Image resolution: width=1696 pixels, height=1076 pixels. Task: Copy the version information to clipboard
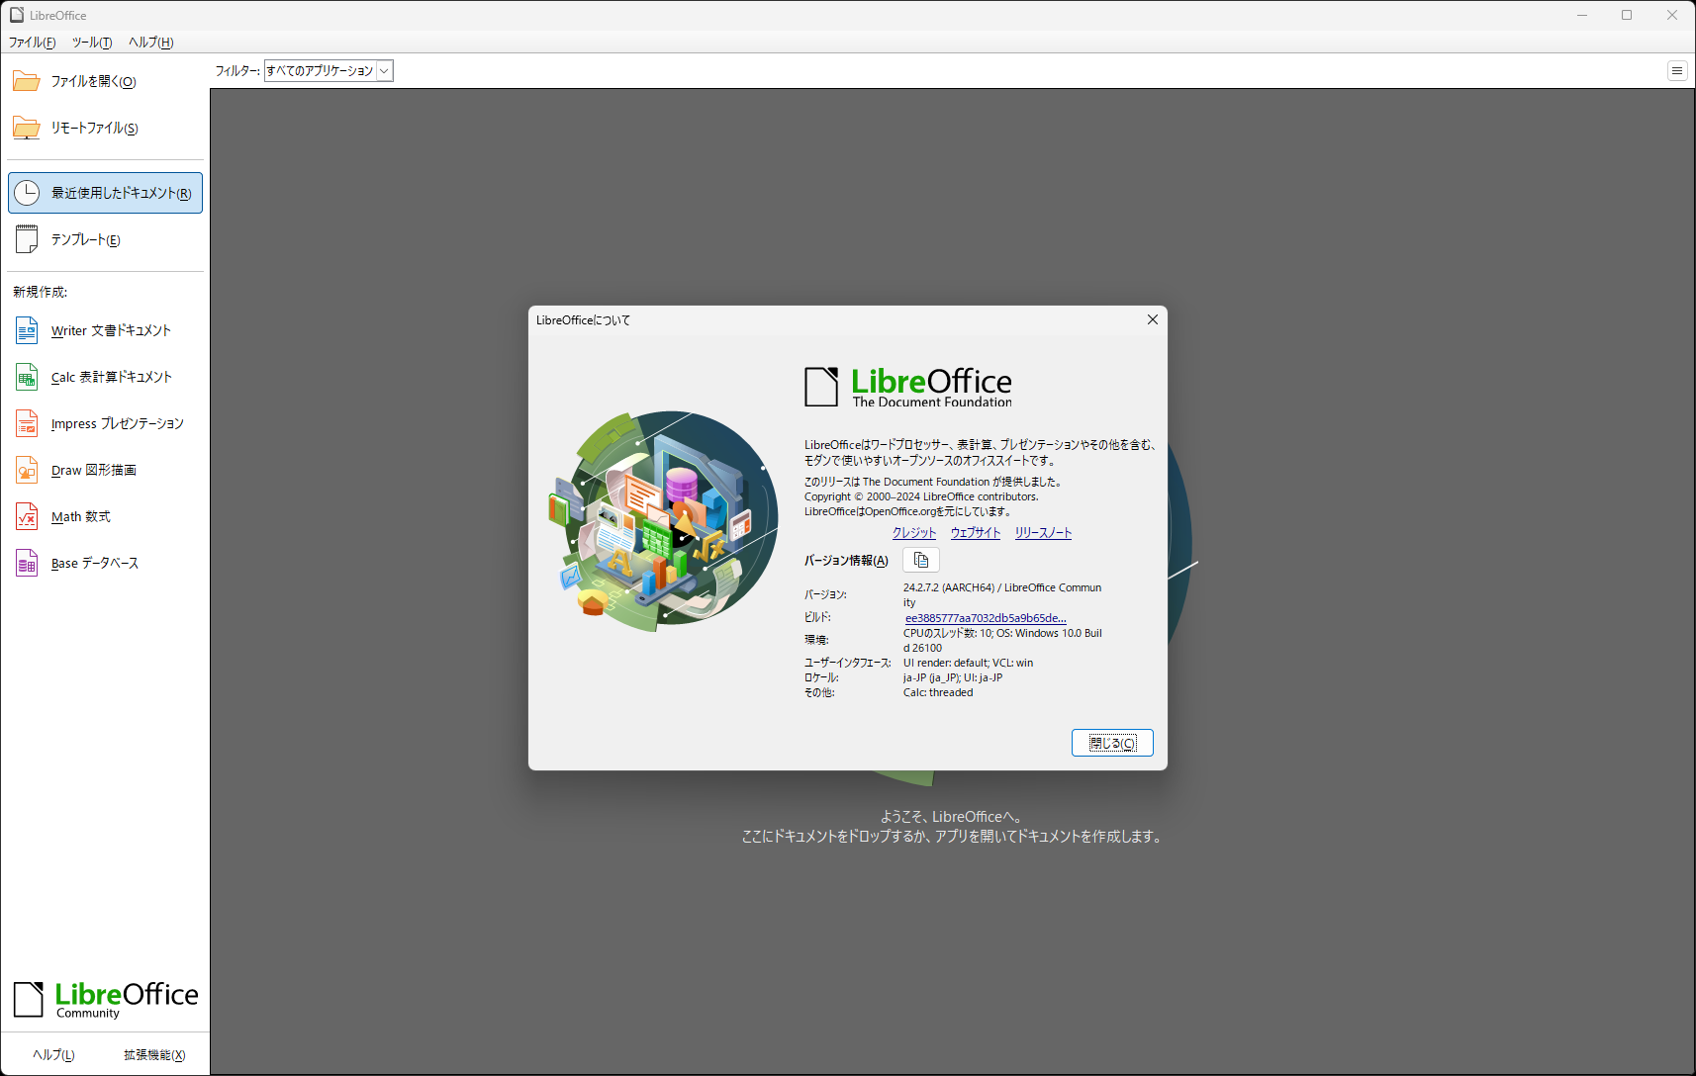coord(920,559)
